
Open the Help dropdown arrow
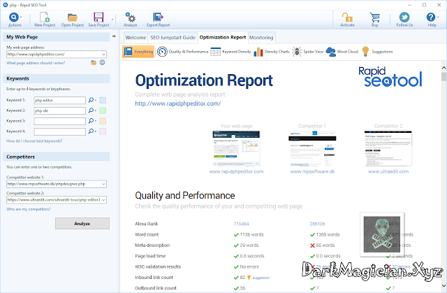[438, 17]
